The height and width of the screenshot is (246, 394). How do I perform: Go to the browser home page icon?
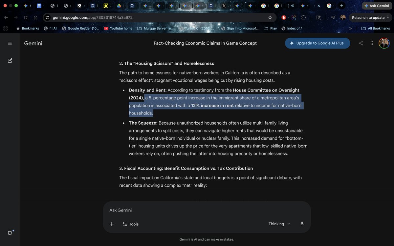[35, 17]
